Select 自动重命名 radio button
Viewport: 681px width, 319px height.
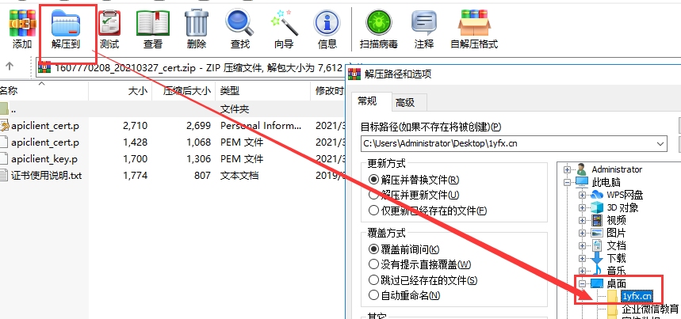373,295
